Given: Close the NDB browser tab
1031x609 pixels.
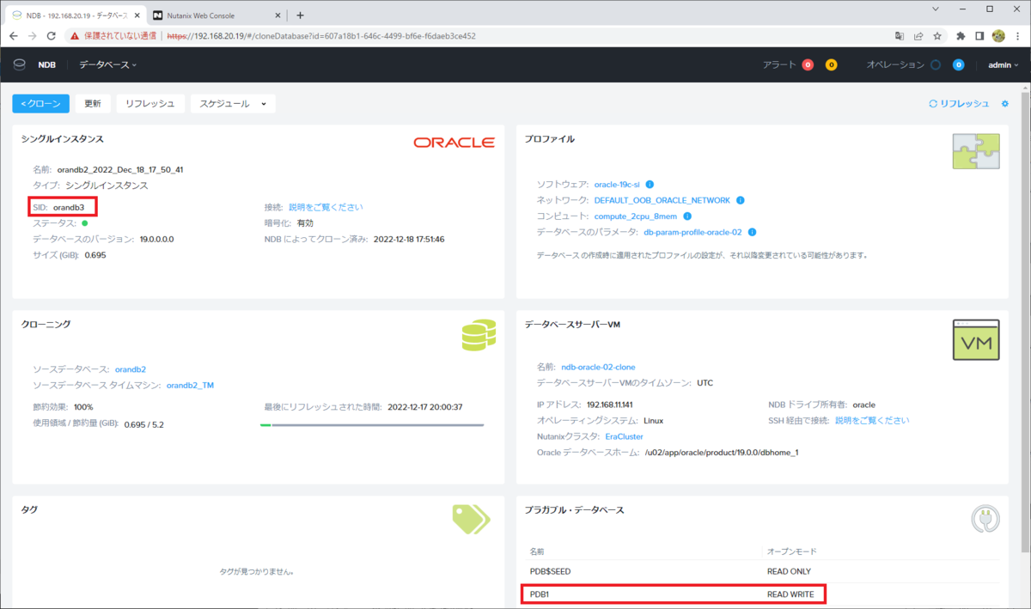Looking at the screenshot, I should click(x=137, y=15).
